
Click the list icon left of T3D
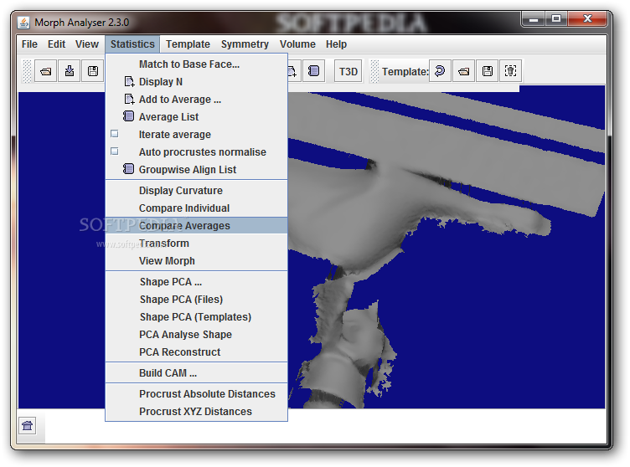(x=313, y=71)
